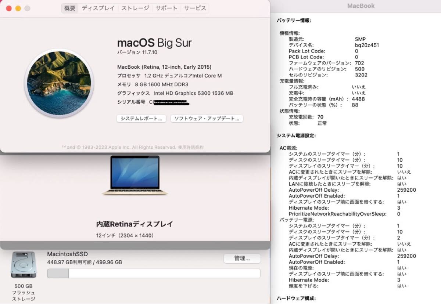The height and width of the screenshot is (304, 441).
Task: Select the システム電源設定 heading
Action: click(296, 135)
